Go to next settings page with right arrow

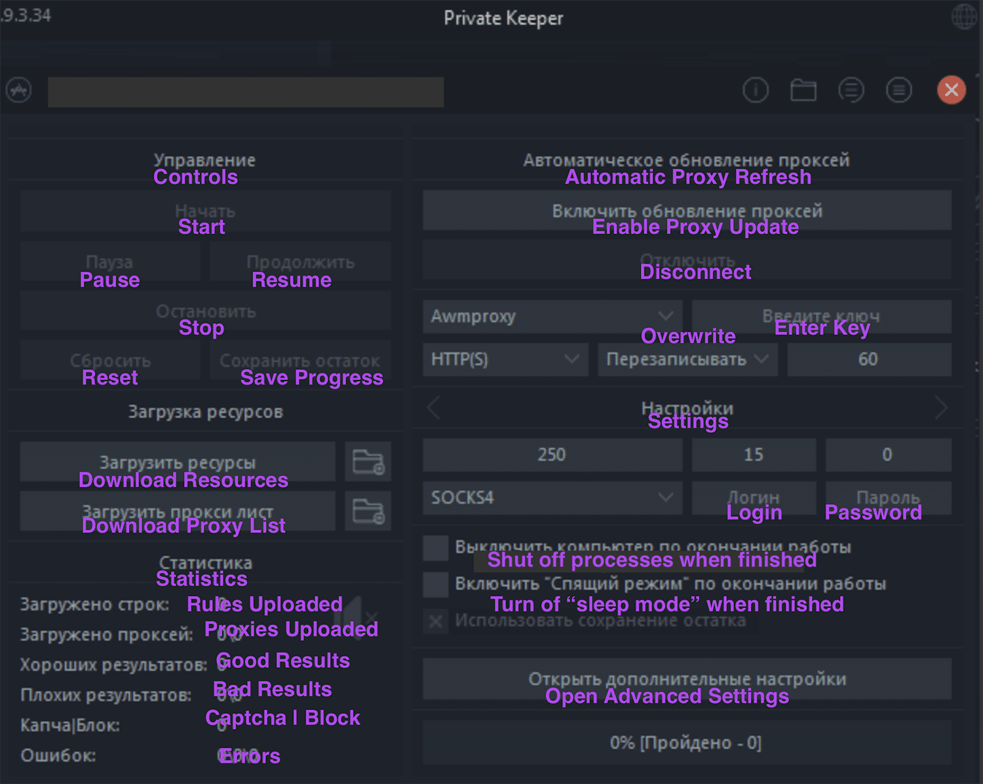(941, 408)
